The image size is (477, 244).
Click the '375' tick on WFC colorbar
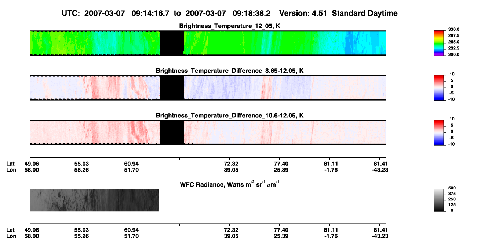pyautogui.click(x=453, y=194)
